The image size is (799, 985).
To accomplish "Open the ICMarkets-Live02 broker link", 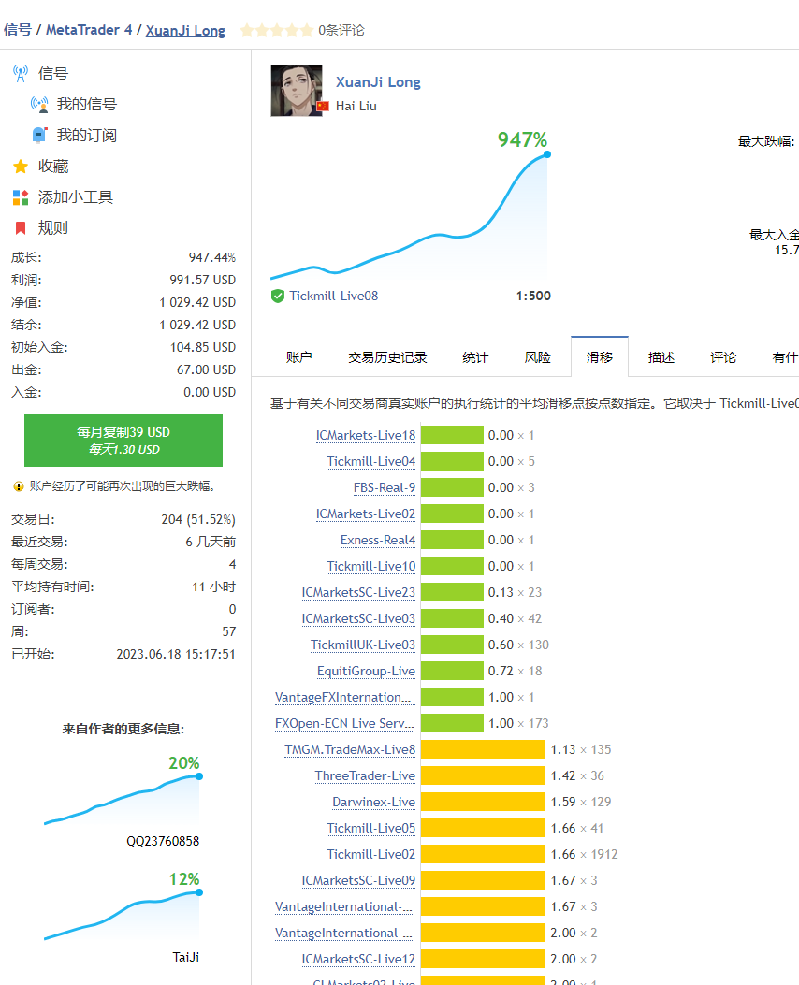I will (x=366, y=514).
